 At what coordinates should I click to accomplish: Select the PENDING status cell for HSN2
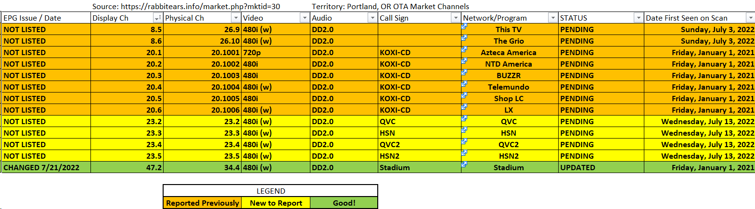[601, 156]
